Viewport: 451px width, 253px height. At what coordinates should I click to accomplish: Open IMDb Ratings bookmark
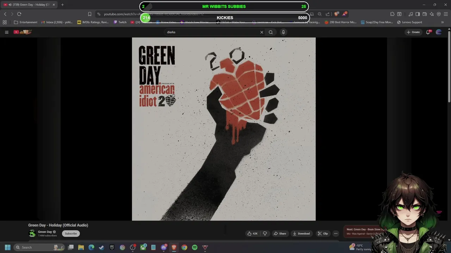93,22
